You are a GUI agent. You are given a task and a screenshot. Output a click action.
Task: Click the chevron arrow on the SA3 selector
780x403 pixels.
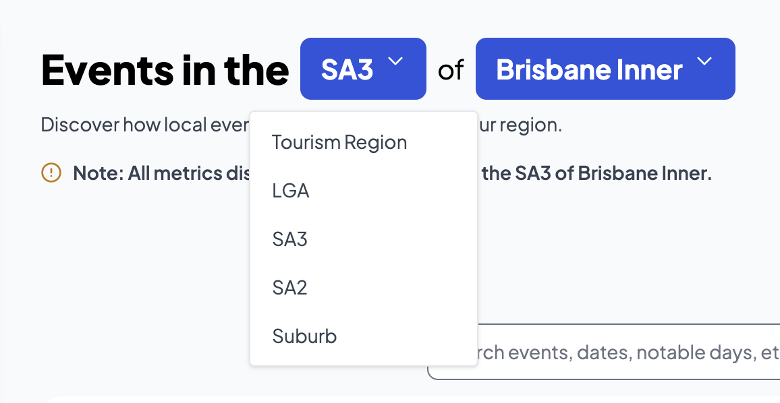395,62
